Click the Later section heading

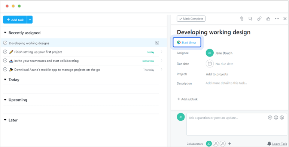pos(13,120)
